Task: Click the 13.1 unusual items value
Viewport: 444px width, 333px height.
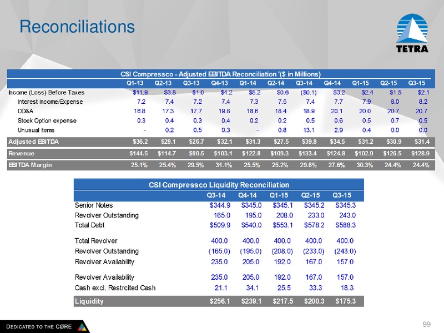Action: tap(309, 130)
